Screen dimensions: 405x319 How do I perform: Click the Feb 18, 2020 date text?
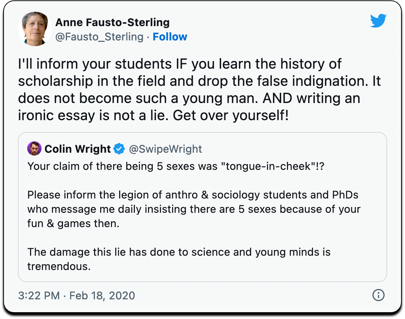102,296
